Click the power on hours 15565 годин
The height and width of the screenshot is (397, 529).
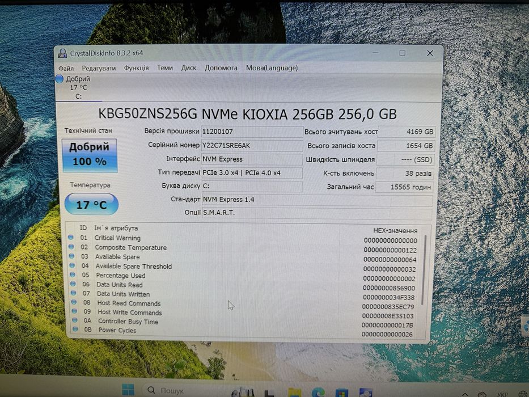404,187
